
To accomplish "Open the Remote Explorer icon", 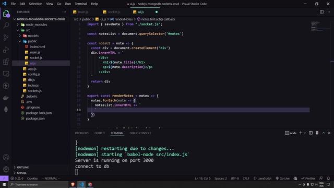I will click(6, 74).
